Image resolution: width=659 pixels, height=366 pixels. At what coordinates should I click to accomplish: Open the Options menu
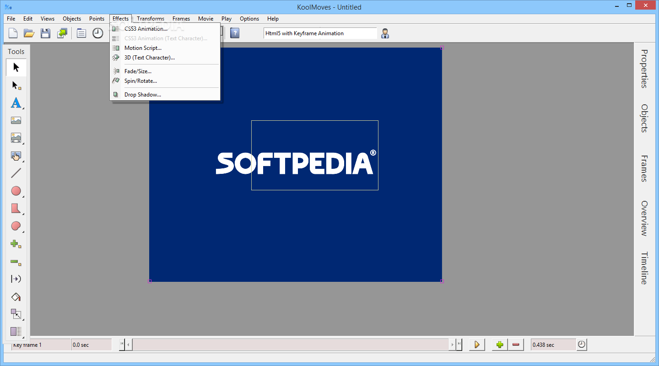(249, 19)
